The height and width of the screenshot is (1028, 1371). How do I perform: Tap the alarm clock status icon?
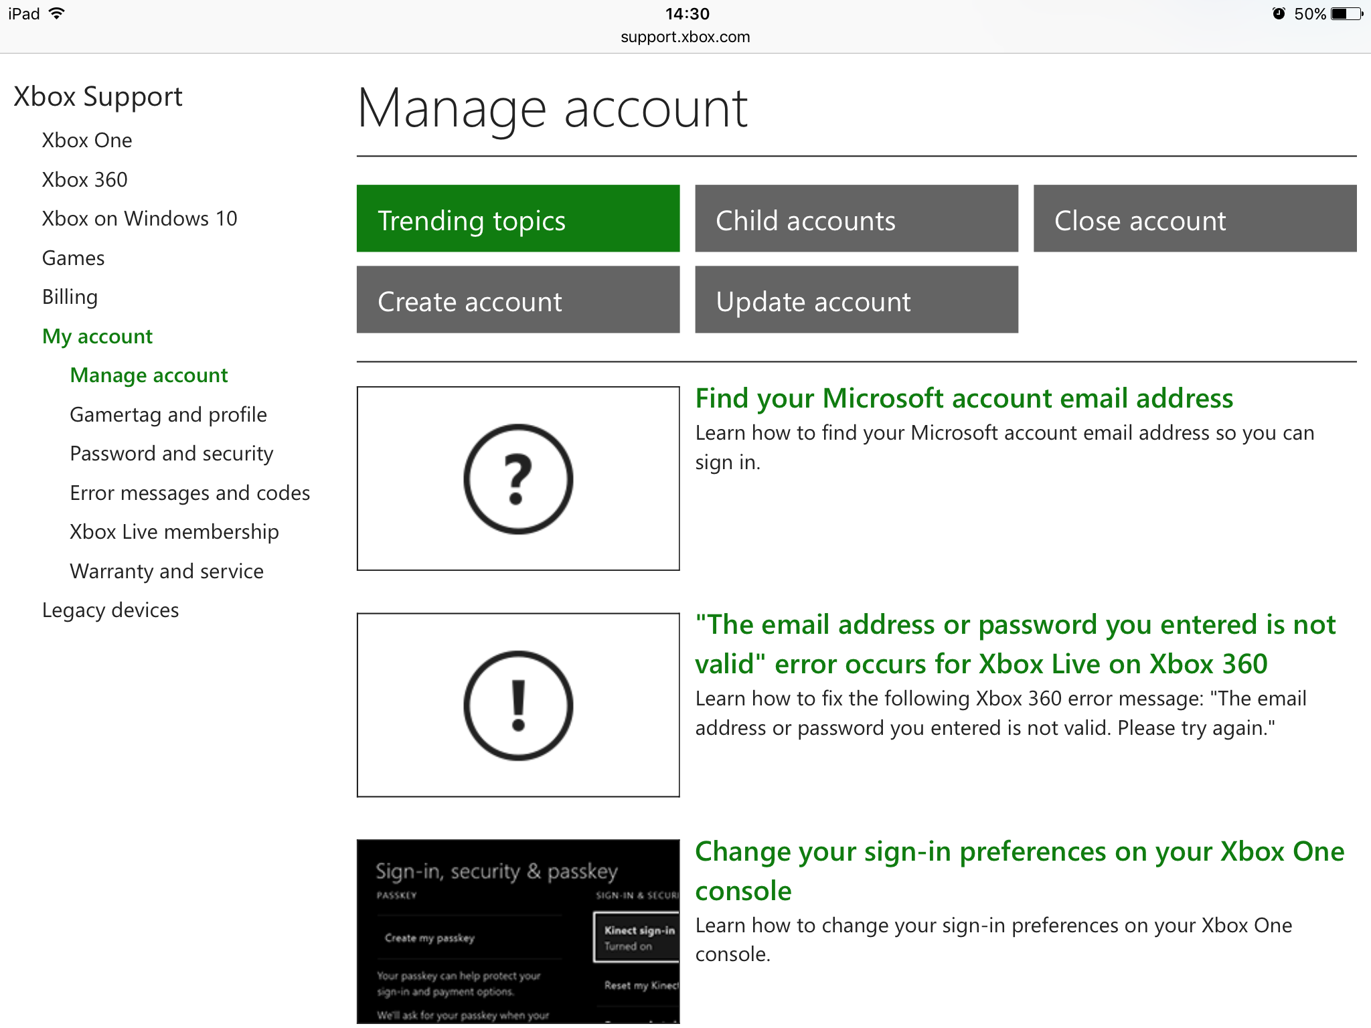(1279, 13)
